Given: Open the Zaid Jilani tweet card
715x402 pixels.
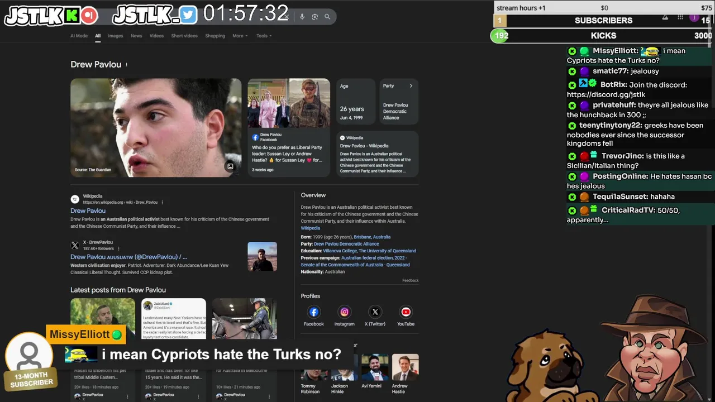Looking at the screenshot, I should coord(173,318).
